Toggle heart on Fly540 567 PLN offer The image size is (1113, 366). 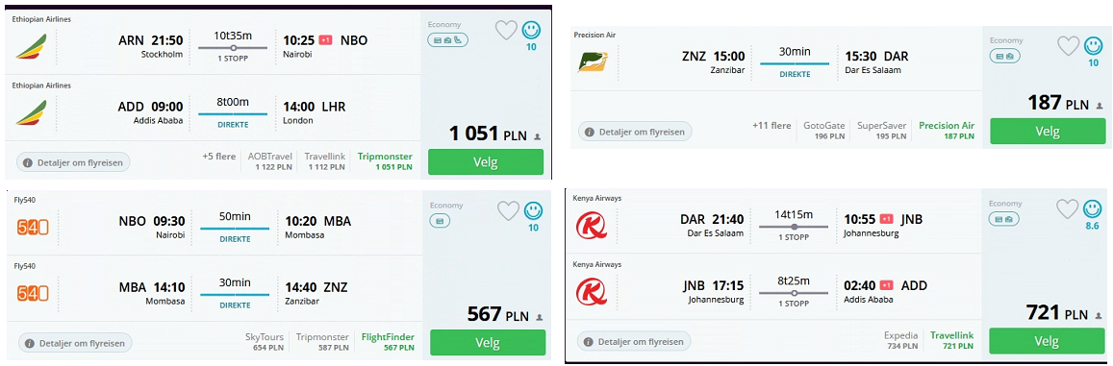tap(508, 210)
